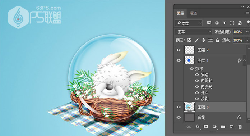Click the 不透明度 value field
Viewport: 250px width, 136px height.
click(x=239, y=32)
